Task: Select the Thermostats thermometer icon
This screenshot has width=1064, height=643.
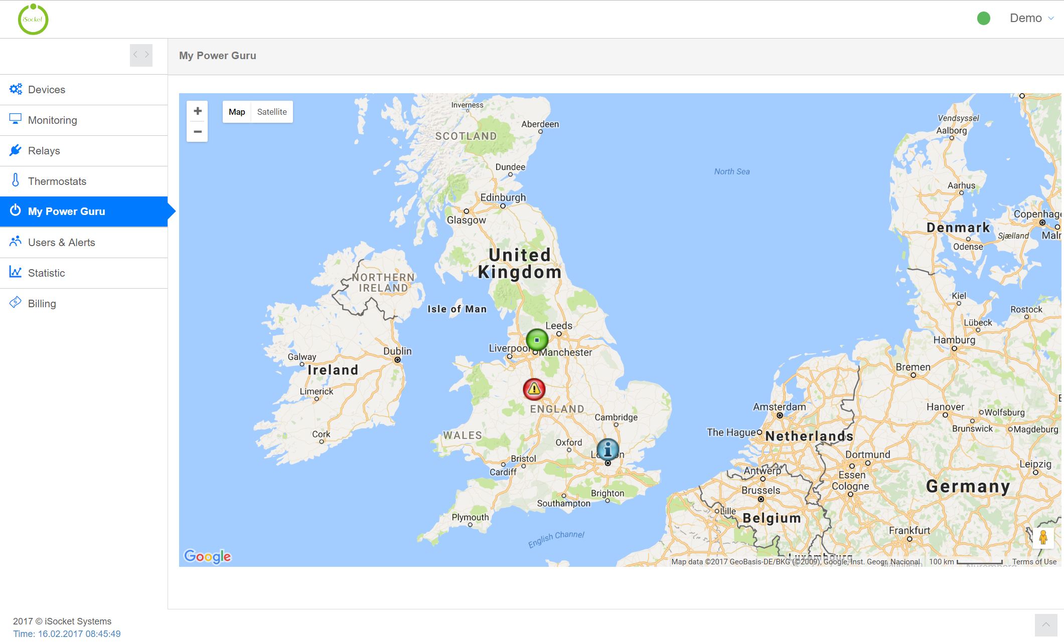Action: 16,180
